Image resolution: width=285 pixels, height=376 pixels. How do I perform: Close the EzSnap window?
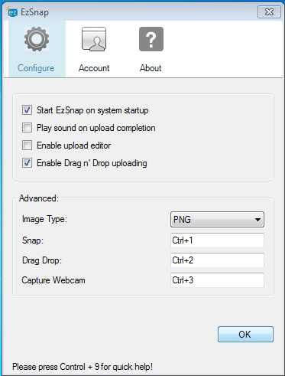[269, 12]
